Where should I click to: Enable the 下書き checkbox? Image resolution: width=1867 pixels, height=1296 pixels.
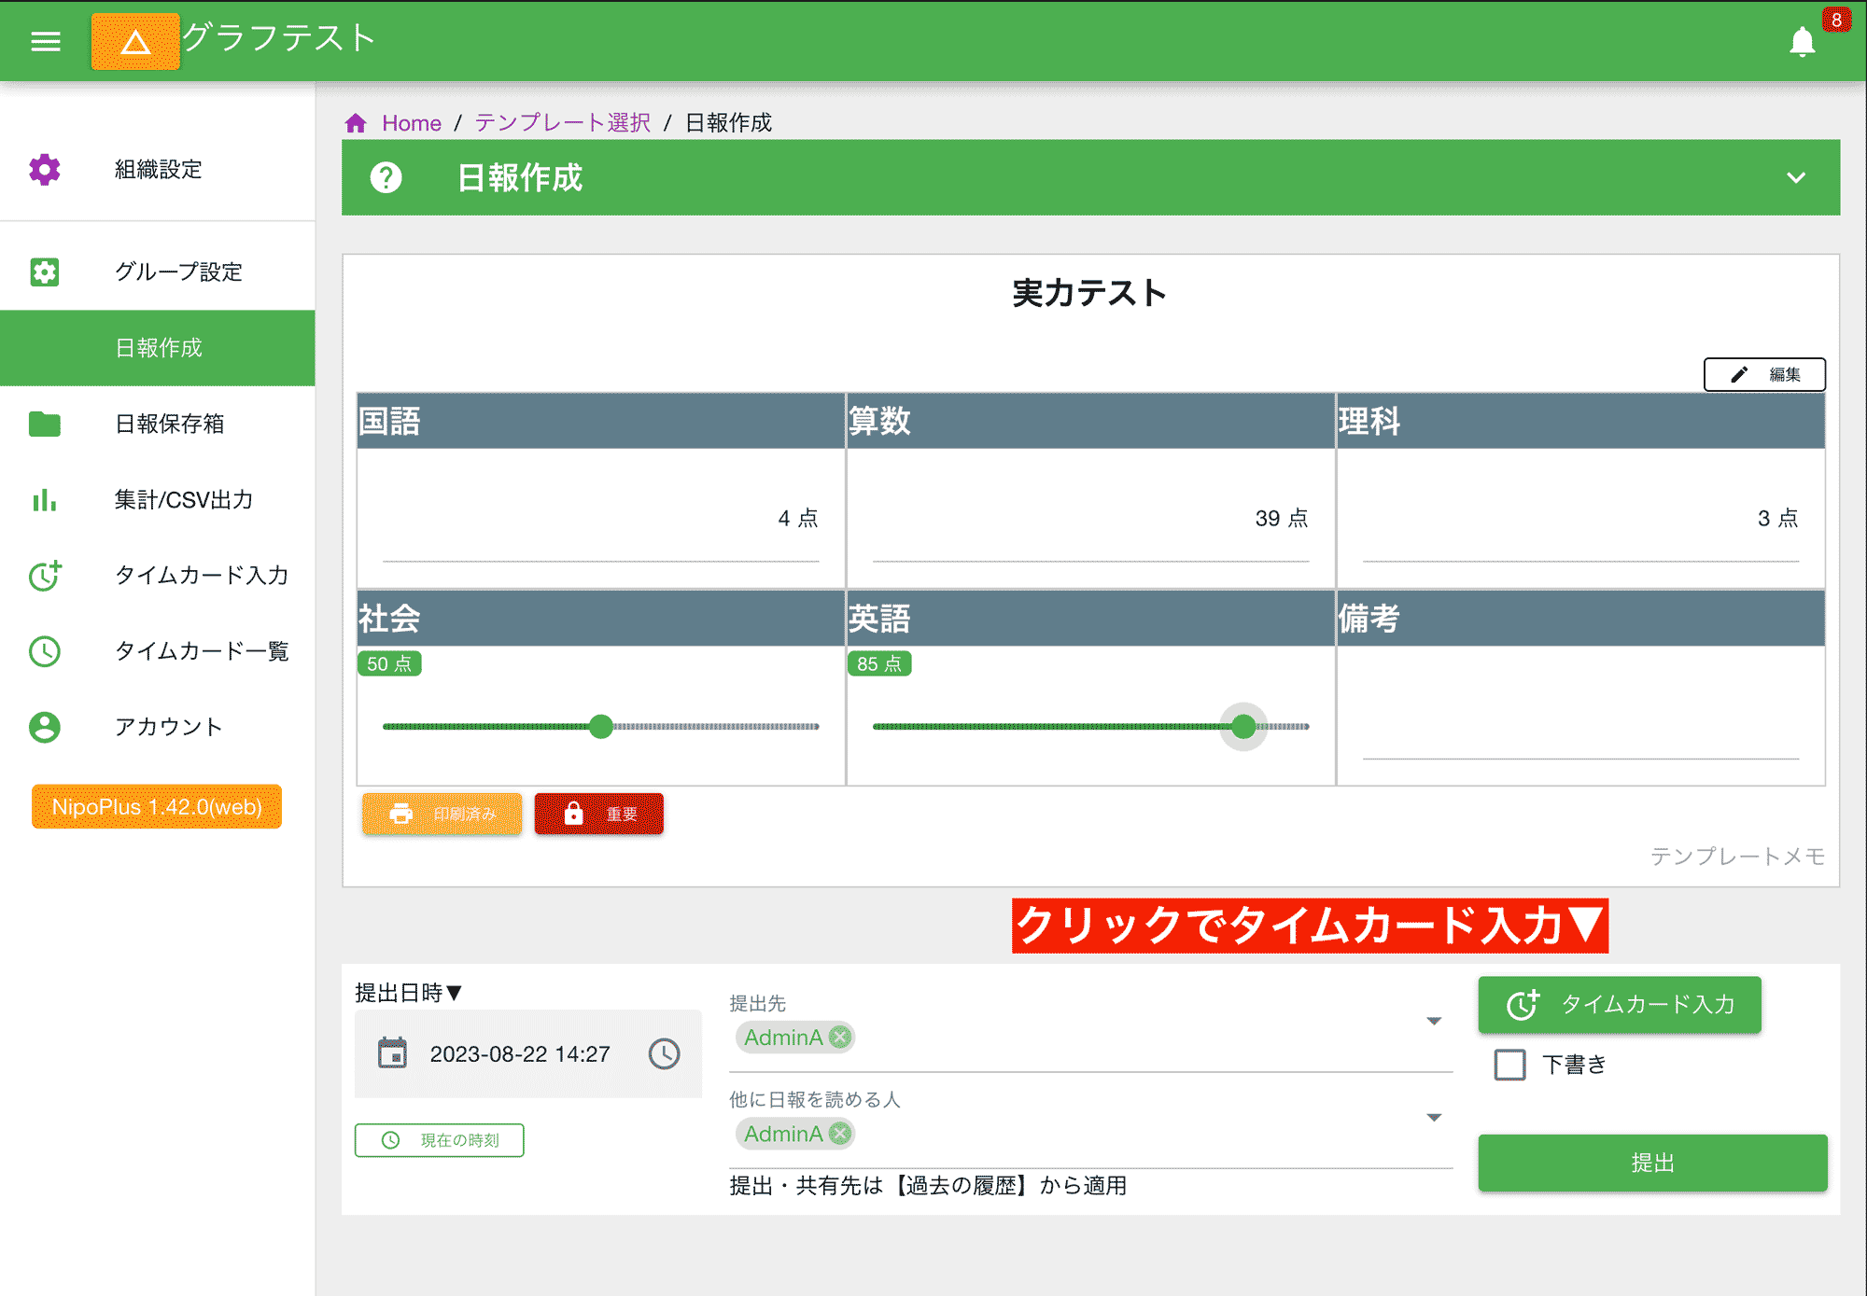(x=1509, y=1064)
